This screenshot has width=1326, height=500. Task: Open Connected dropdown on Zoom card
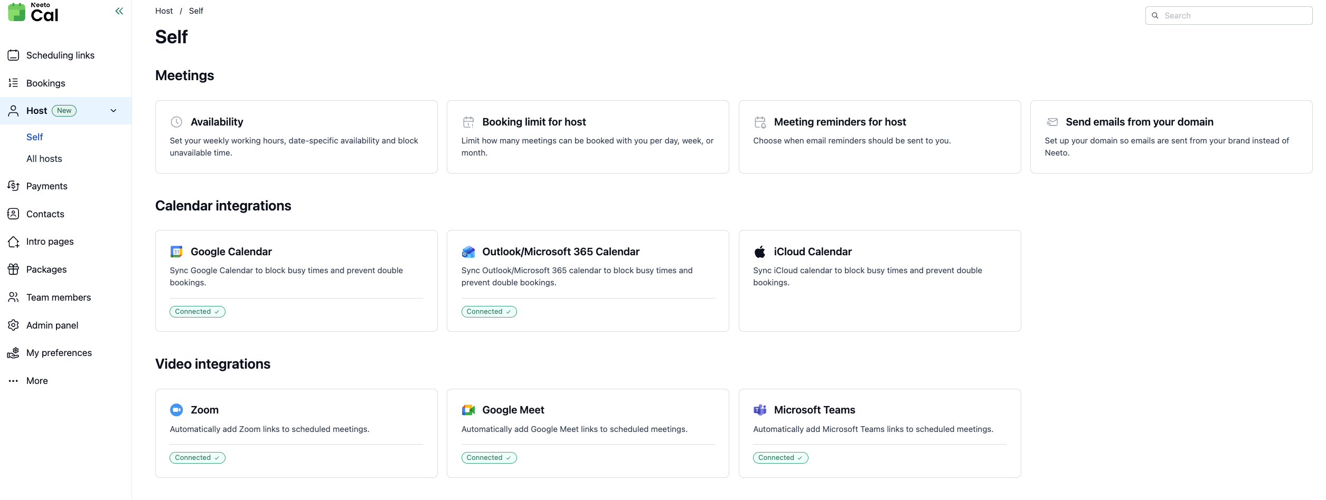coord(197,458)
